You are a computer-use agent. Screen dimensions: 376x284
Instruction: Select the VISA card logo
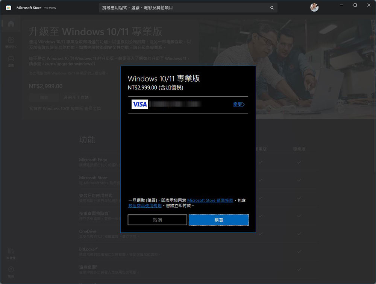[139, 104]
